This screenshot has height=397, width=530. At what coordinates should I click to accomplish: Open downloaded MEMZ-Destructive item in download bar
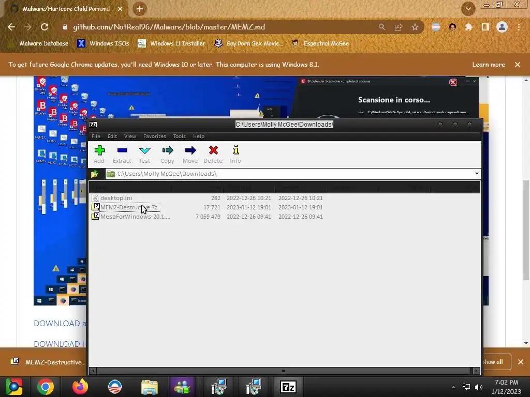click(x=47, y=362)
